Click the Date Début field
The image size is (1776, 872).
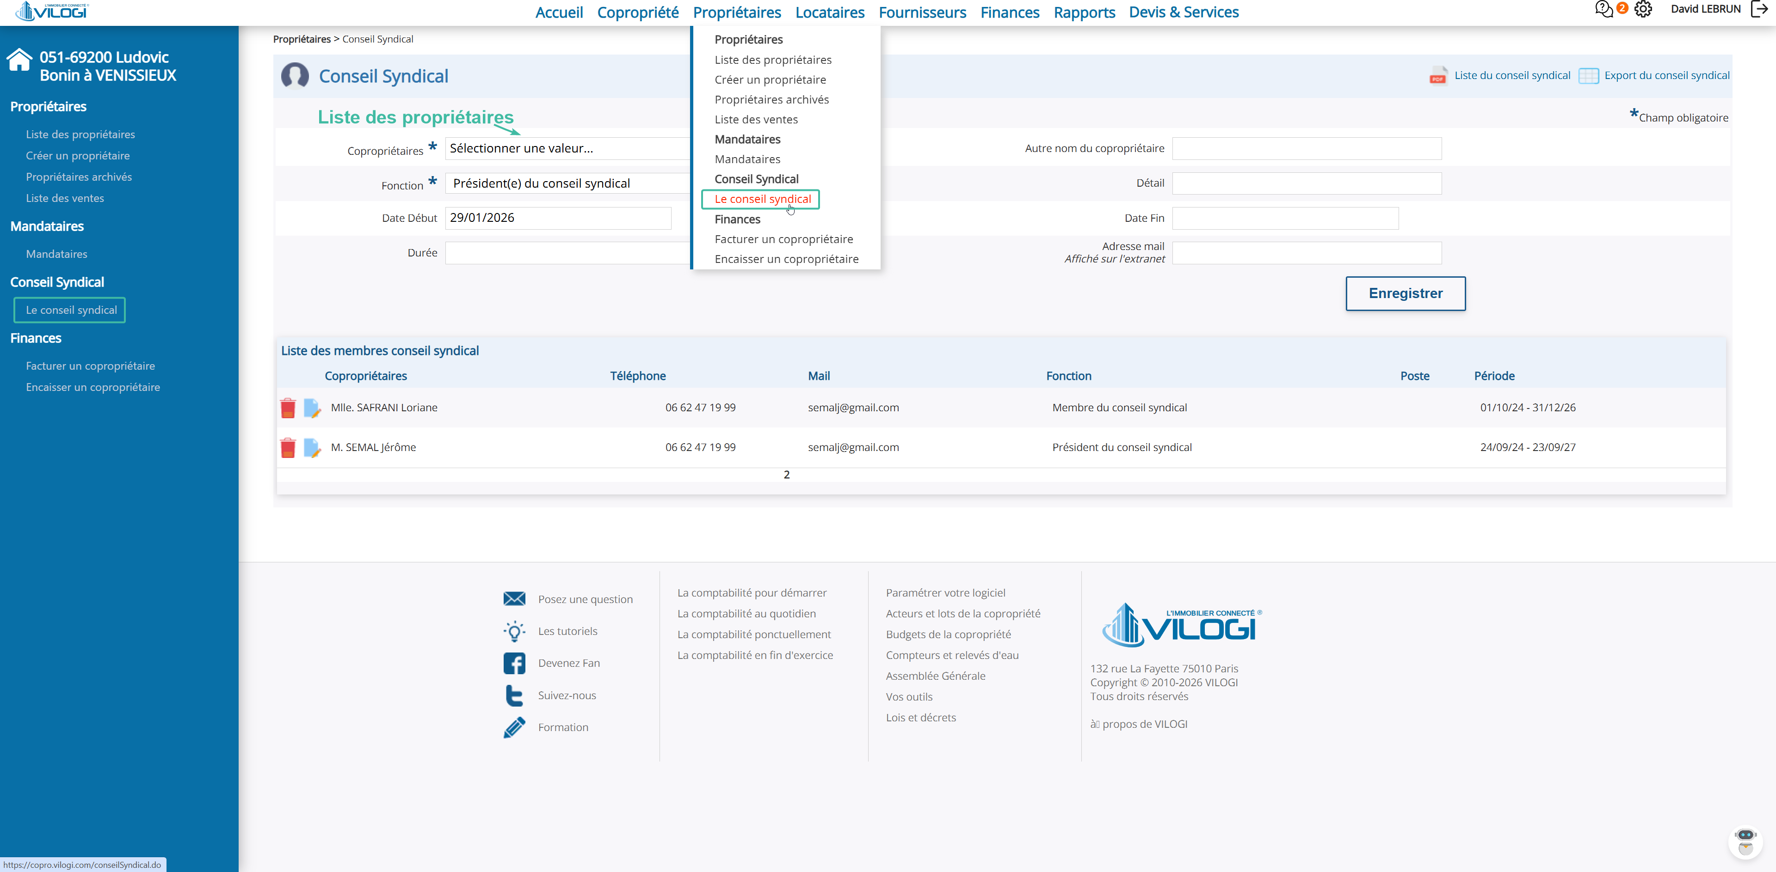click(558, 218)
